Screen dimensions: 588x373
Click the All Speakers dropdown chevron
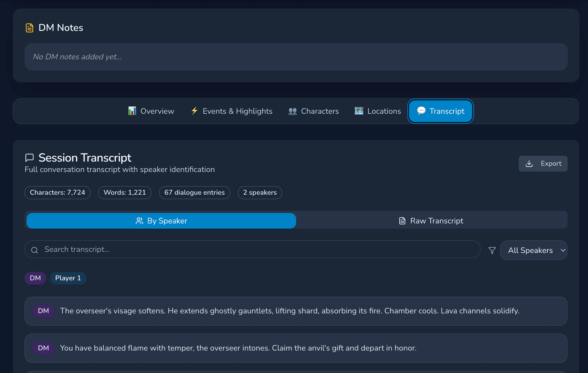pos(563,250)
